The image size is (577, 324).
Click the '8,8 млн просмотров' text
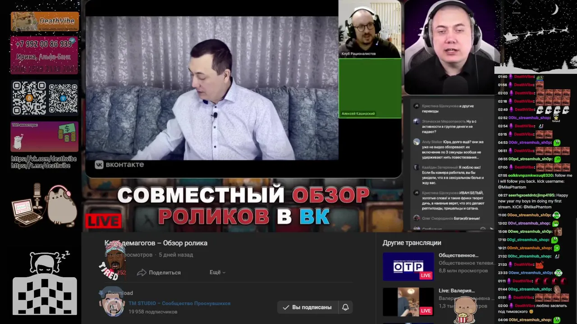[x=463, y=270]
